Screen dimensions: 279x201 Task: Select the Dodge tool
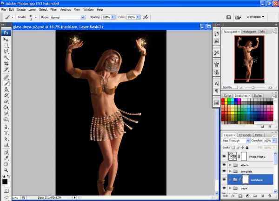pos(6,119)
